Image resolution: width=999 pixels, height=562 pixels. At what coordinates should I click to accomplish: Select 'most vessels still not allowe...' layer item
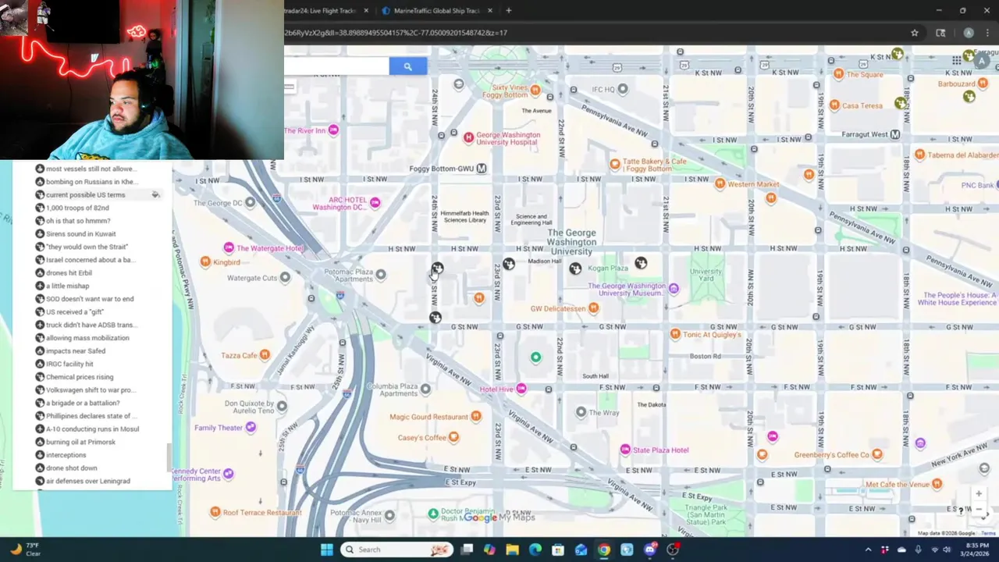point(91,169)
